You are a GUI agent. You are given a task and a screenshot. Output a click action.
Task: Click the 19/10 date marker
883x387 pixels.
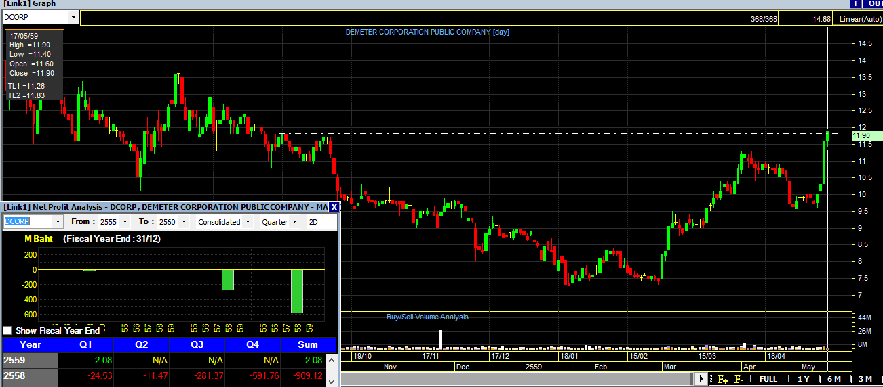coord(363,355)
